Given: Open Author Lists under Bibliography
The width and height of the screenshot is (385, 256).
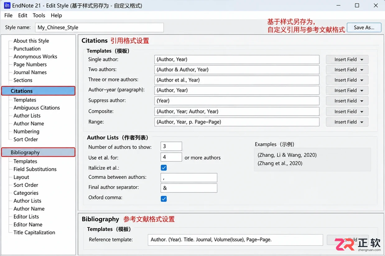Looking at the screenshot, I should 27,201.
